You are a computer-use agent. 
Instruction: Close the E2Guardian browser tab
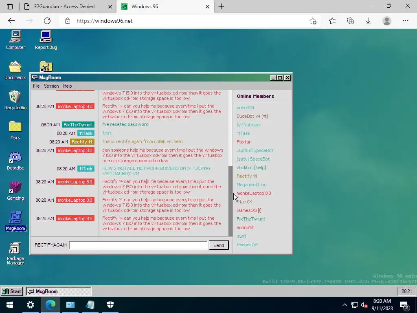tap(110, 7)
